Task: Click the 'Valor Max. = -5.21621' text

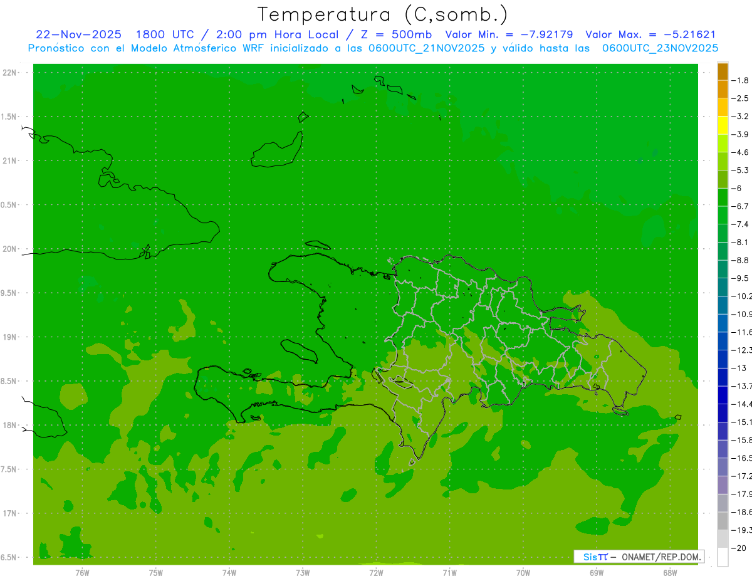Action: click(x=650, y=34)
